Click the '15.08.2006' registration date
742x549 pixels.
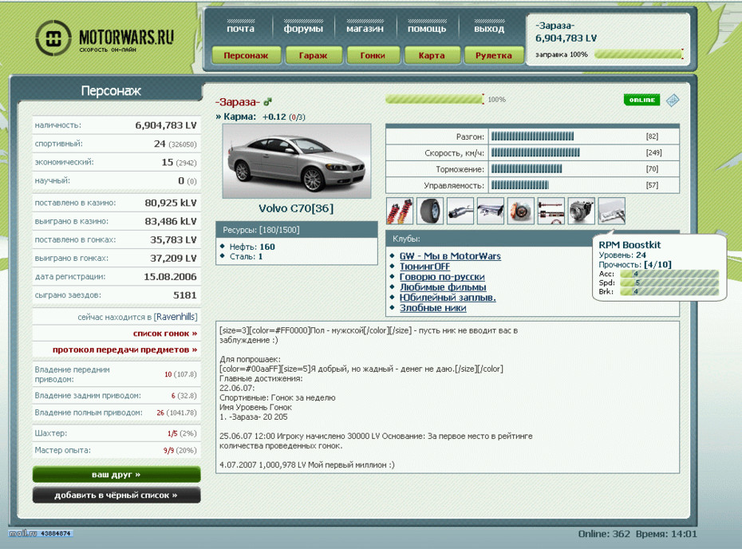click(x=171, y=277)
